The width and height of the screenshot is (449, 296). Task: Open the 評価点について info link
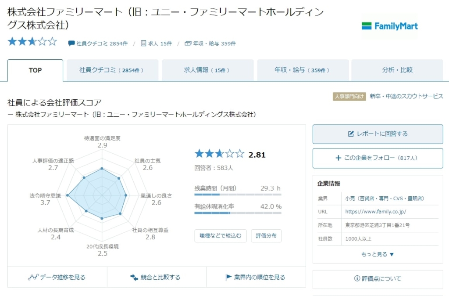click(378, 278)
